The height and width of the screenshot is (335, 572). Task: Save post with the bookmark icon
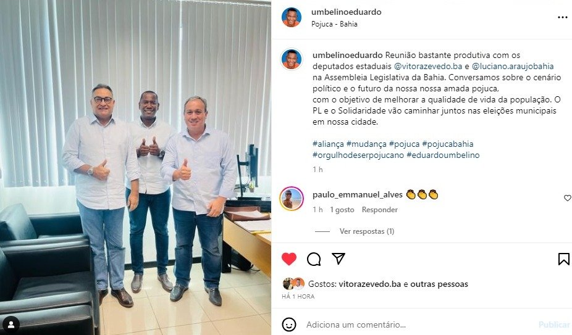tap(563, 259)
